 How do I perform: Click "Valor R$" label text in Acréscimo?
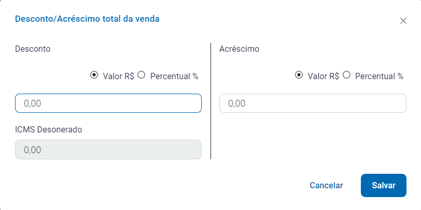pyautogui.click(x=324, y=76)
